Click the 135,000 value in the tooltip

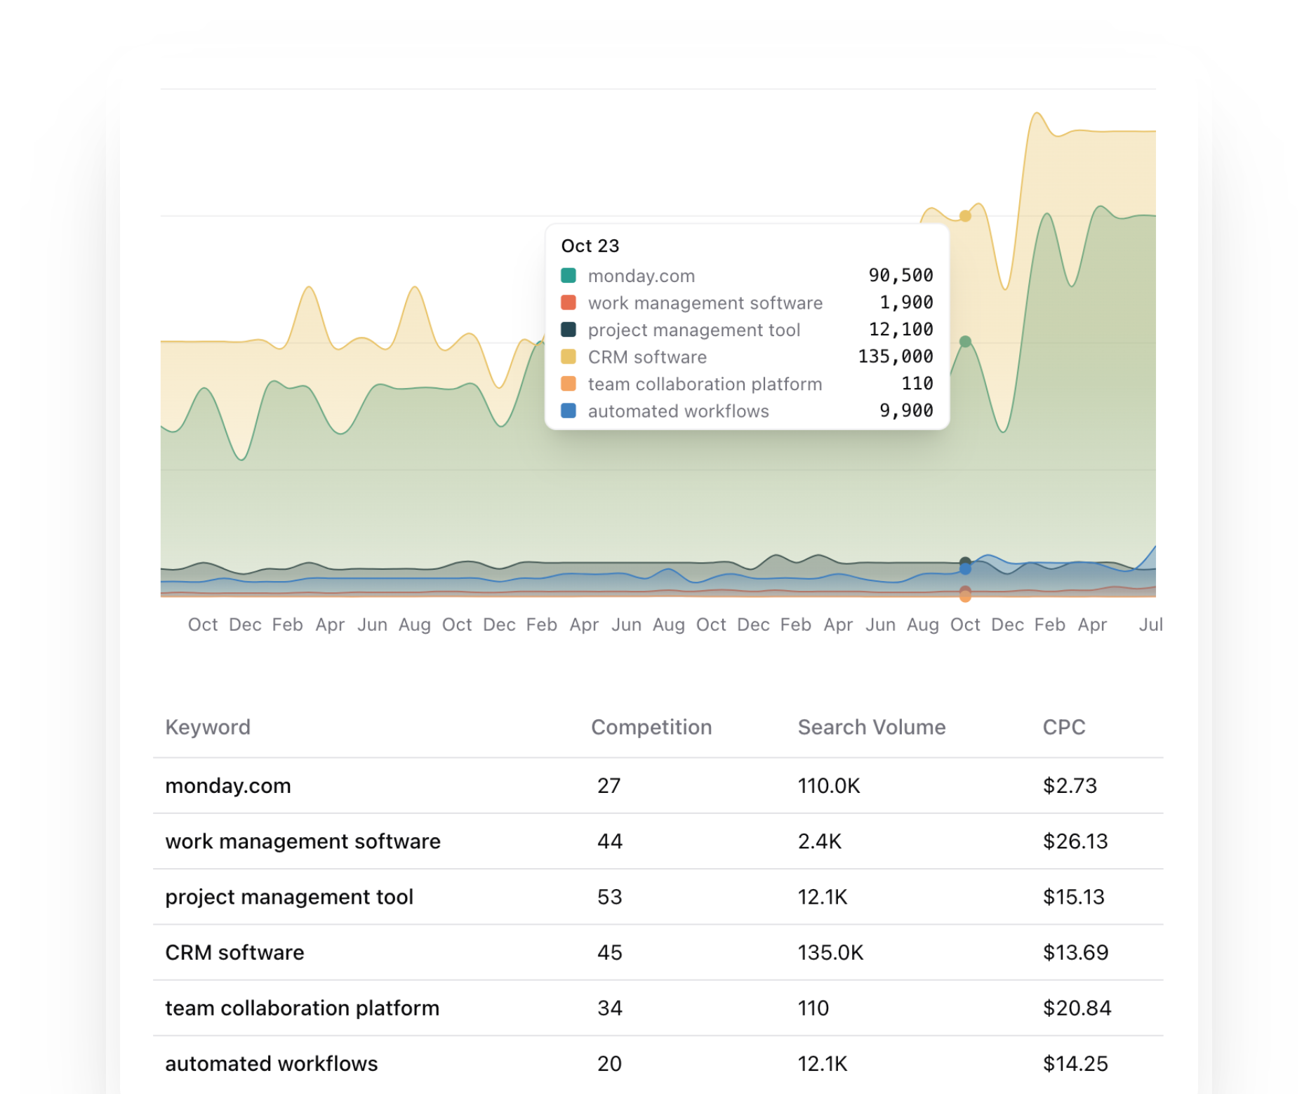click(896, 356)
